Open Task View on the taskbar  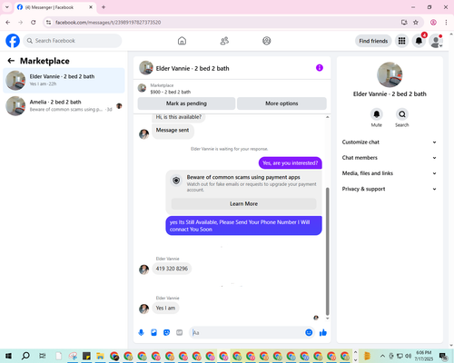[43, 356]
